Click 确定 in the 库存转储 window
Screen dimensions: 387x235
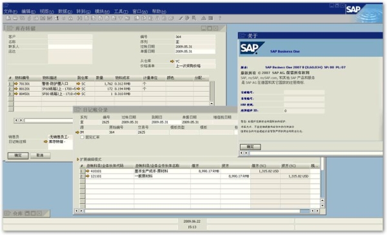coord(18,156)
